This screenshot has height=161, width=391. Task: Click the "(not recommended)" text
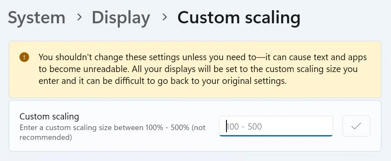pos(112,132)
